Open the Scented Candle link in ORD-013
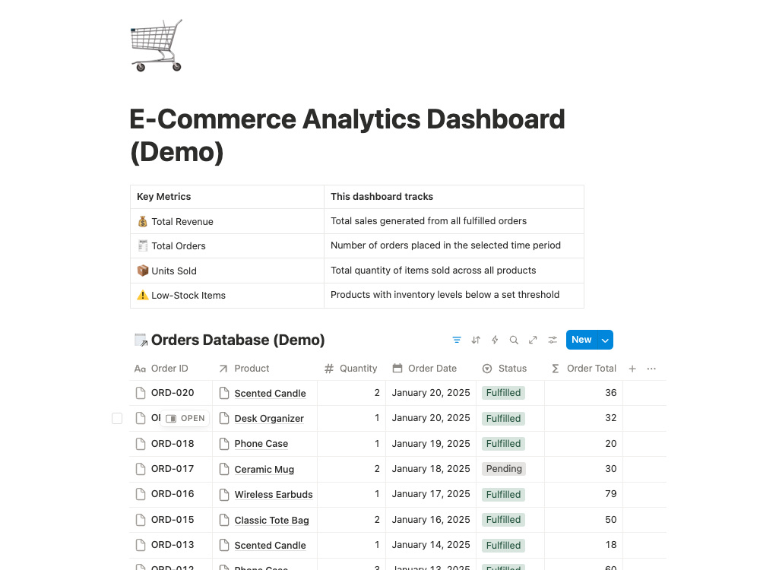 270,545
